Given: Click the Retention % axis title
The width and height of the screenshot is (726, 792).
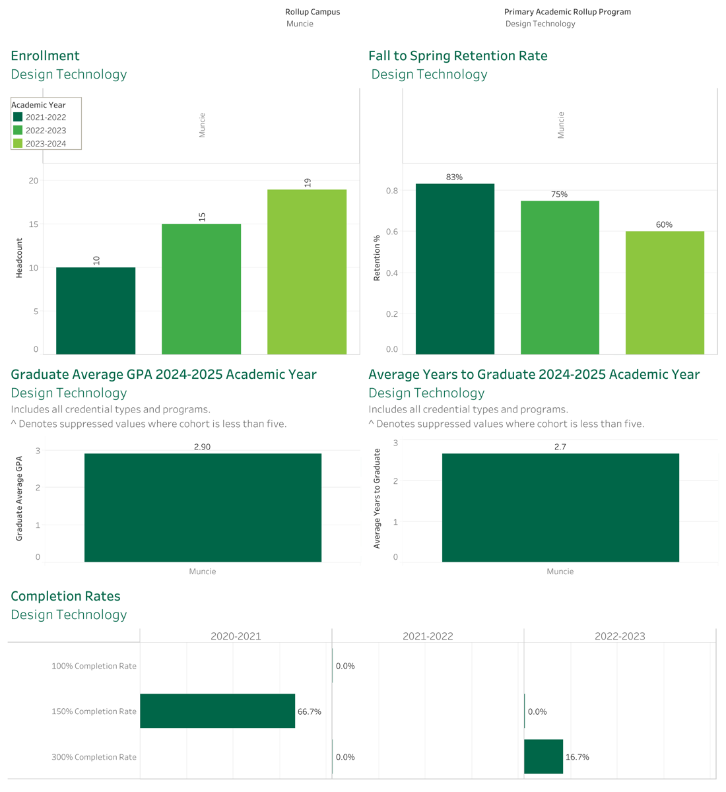Looking at the screenshot, I should (377, 258).
